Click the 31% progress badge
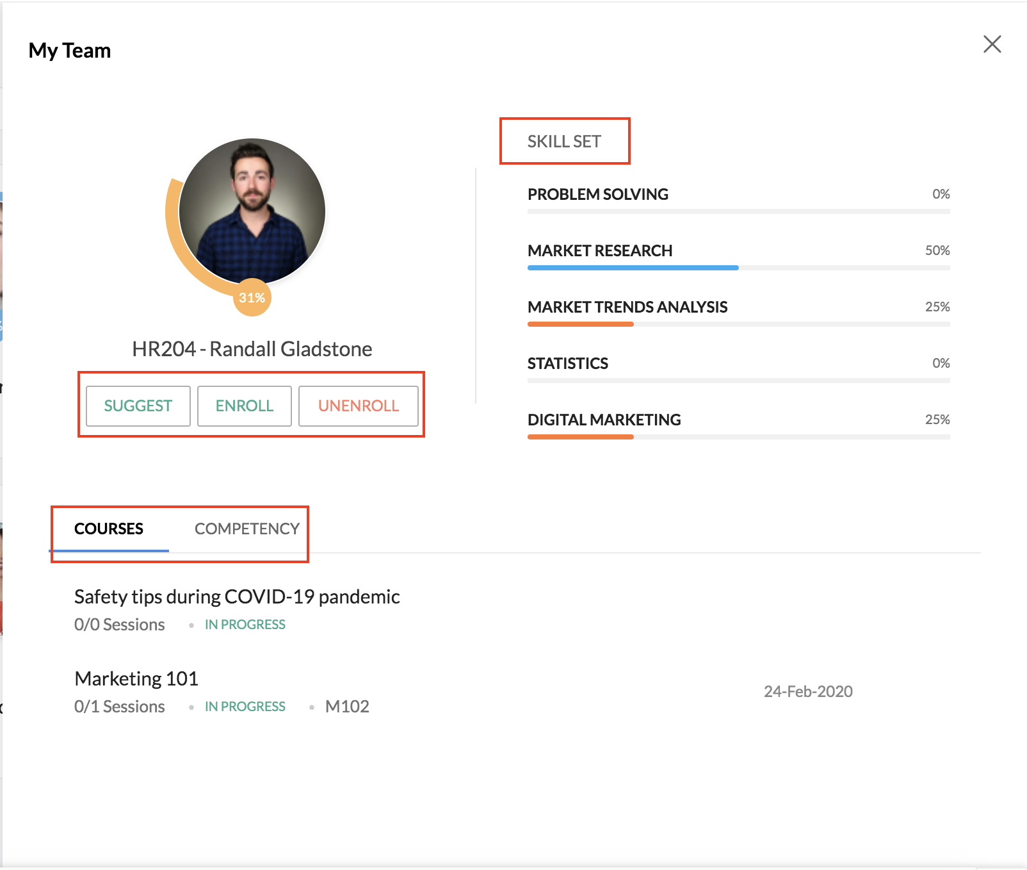1027x870 pixels. [252, 297]
